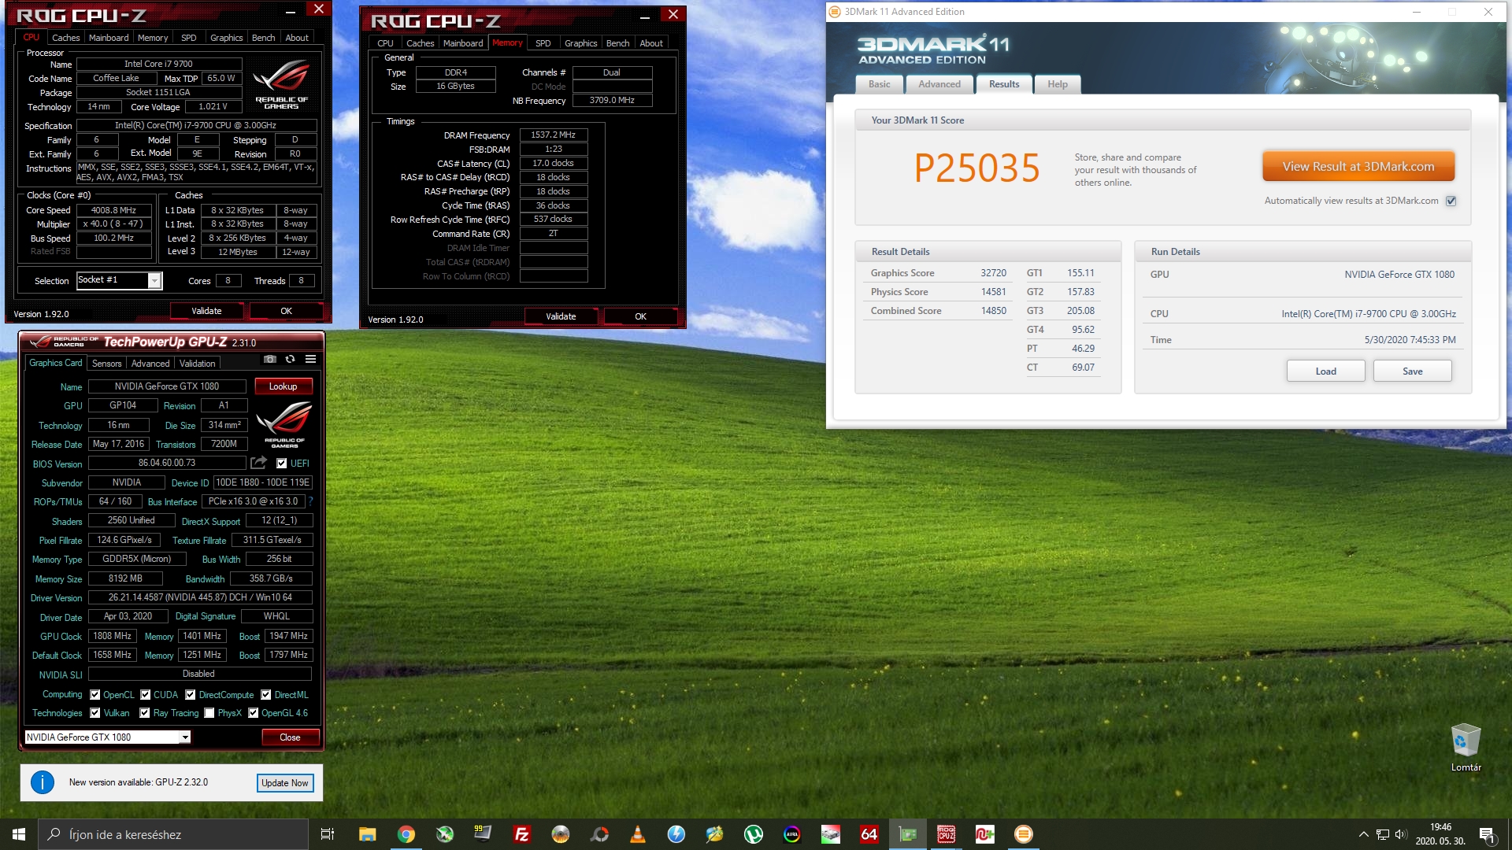Switch to the Validation tab in GPU-Z
1512x850 pixels.
pyautogui.click(x=197, y=364)
